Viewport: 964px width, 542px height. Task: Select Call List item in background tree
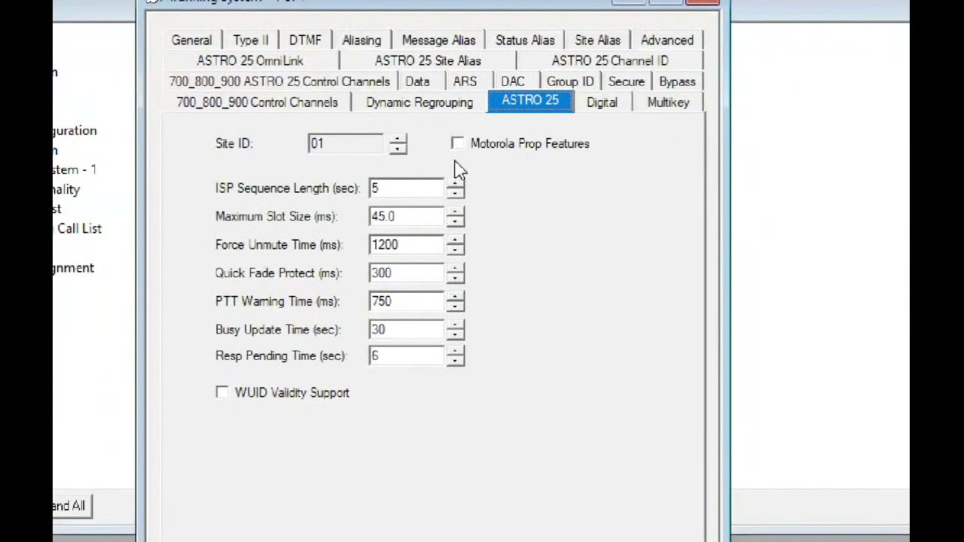click(x=79, y=228)
